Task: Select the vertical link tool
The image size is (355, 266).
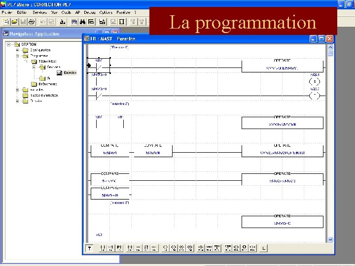Action: tap(146, 248)
